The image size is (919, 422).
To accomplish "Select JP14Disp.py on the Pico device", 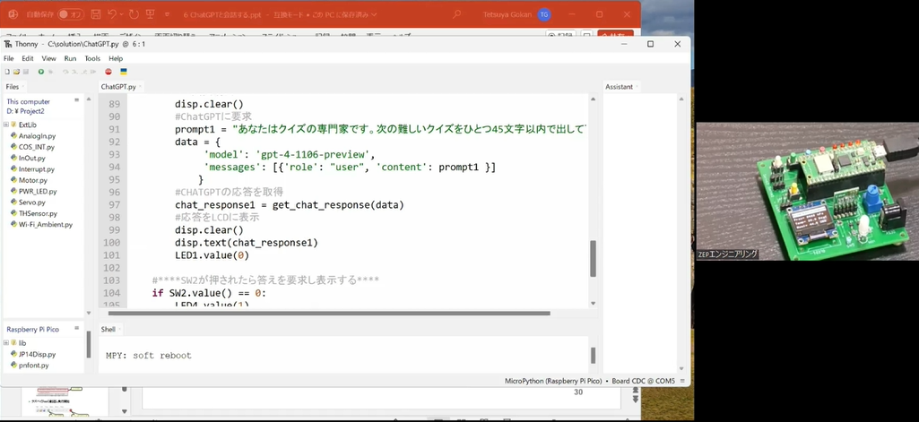I will (35, 354).
